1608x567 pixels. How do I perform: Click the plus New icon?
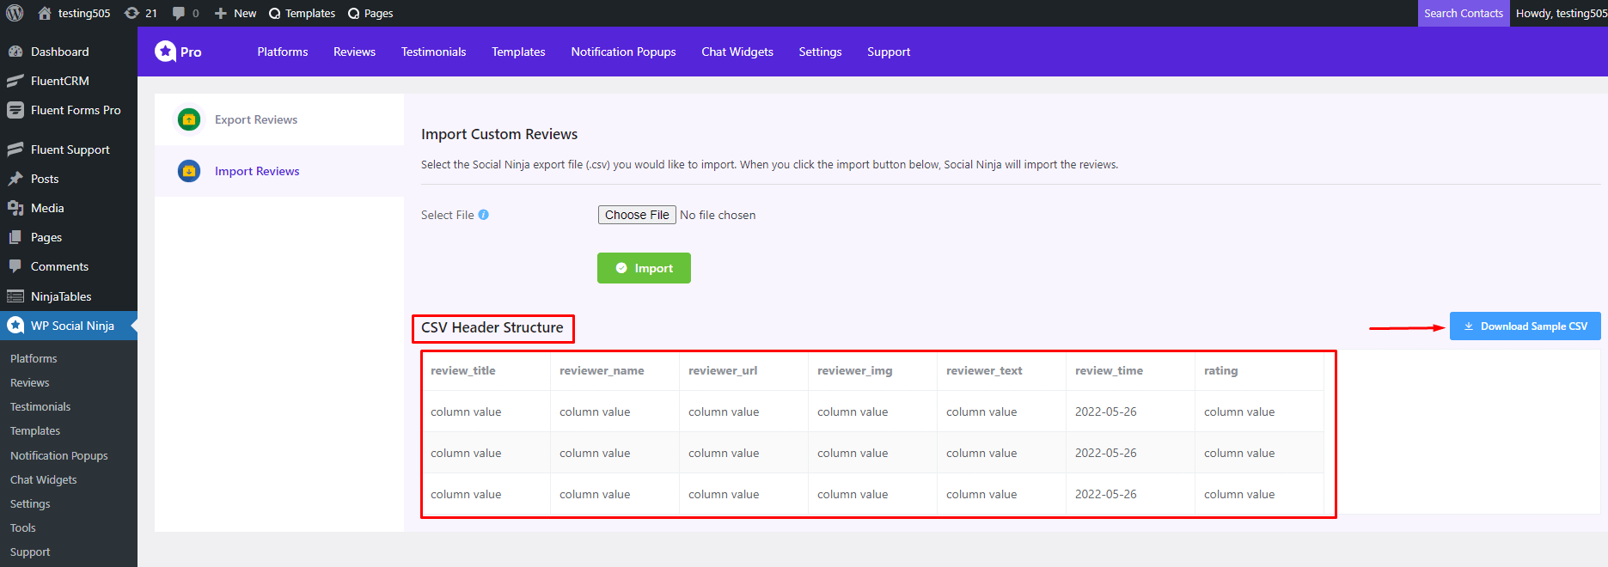tap(221, 13)
